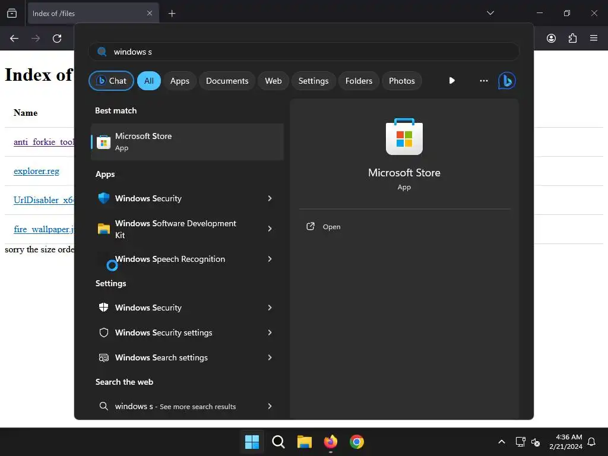The image size is (608, 456).
Task: Close the Index of /files tab
Action: click(150, 13)
